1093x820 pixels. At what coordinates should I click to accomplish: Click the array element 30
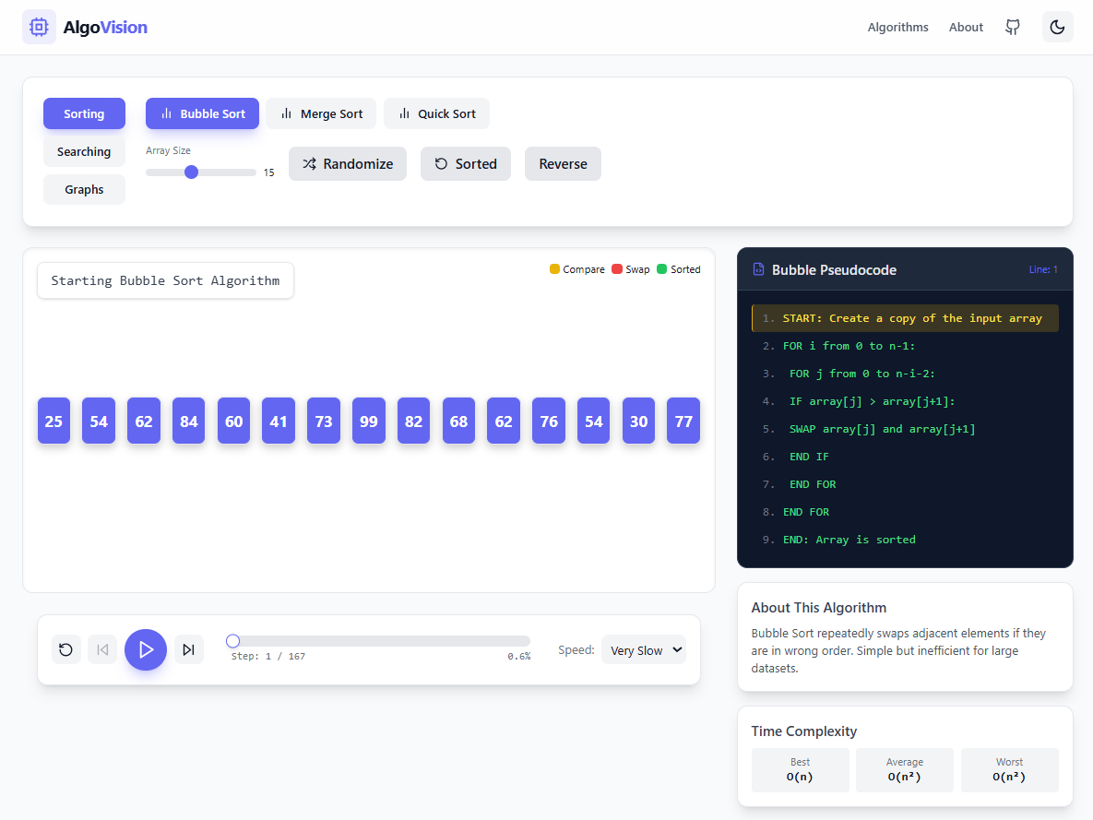tap(638, 422)
